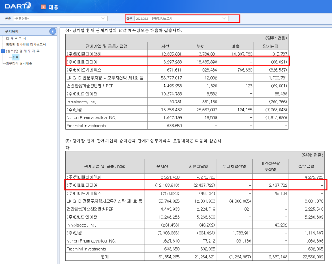332x264 pixels.
Task: Click book value 8,031,078
Action: [x=314, y=201]
